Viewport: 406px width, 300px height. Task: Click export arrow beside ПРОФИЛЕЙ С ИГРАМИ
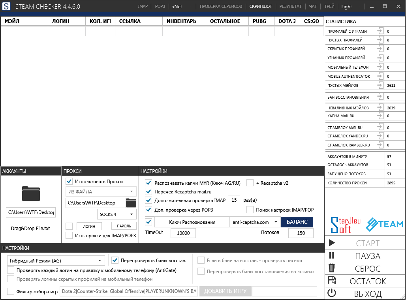tap(380, 31)
